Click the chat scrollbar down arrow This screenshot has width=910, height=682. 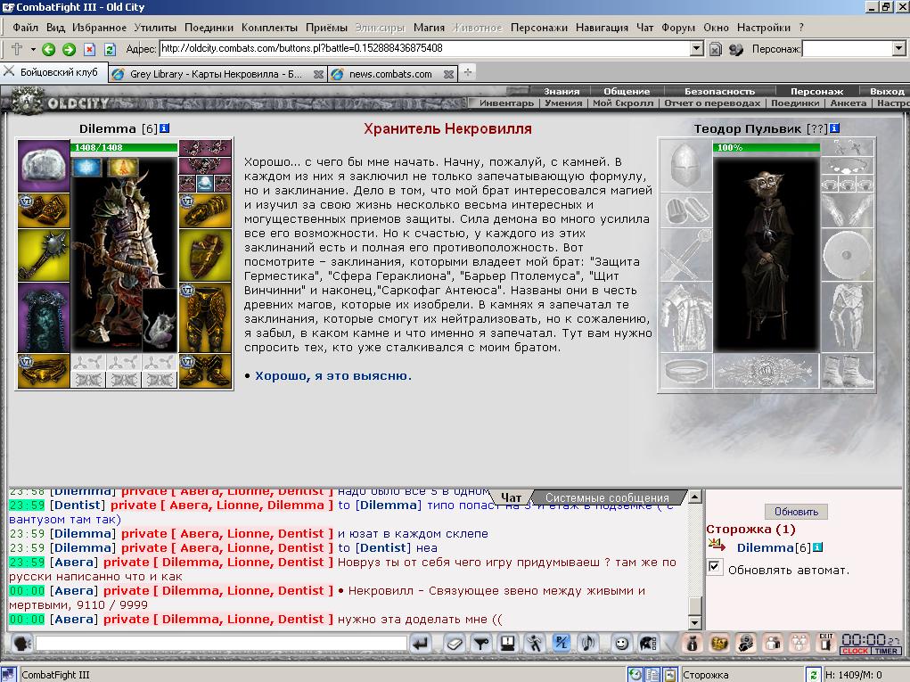[694, 623]
